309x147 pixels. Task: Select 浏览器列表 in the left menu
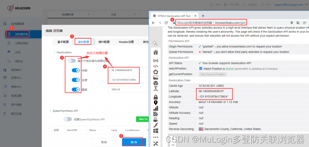click(22, 34)
